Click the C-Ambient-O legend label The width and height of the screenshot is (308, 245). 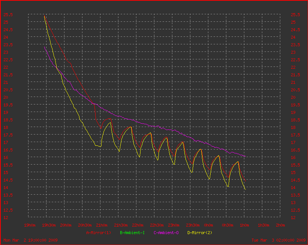[x=166, y=233]
